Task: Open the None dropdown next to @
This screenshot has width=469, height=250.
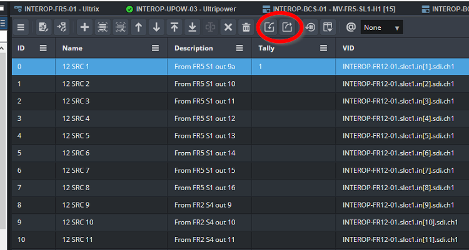Action: [381, 27]
